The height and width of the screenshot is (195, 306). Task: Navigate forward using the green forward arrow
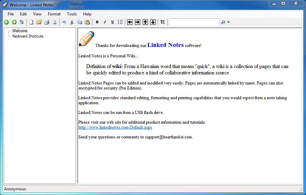14,22
